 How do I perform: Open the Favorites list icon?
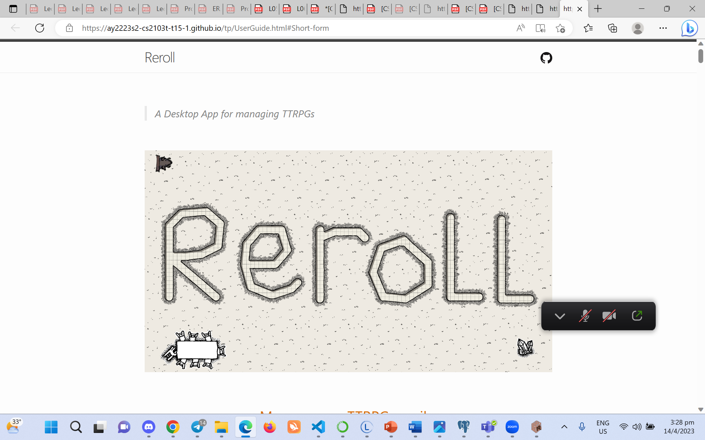pos(588,28)
